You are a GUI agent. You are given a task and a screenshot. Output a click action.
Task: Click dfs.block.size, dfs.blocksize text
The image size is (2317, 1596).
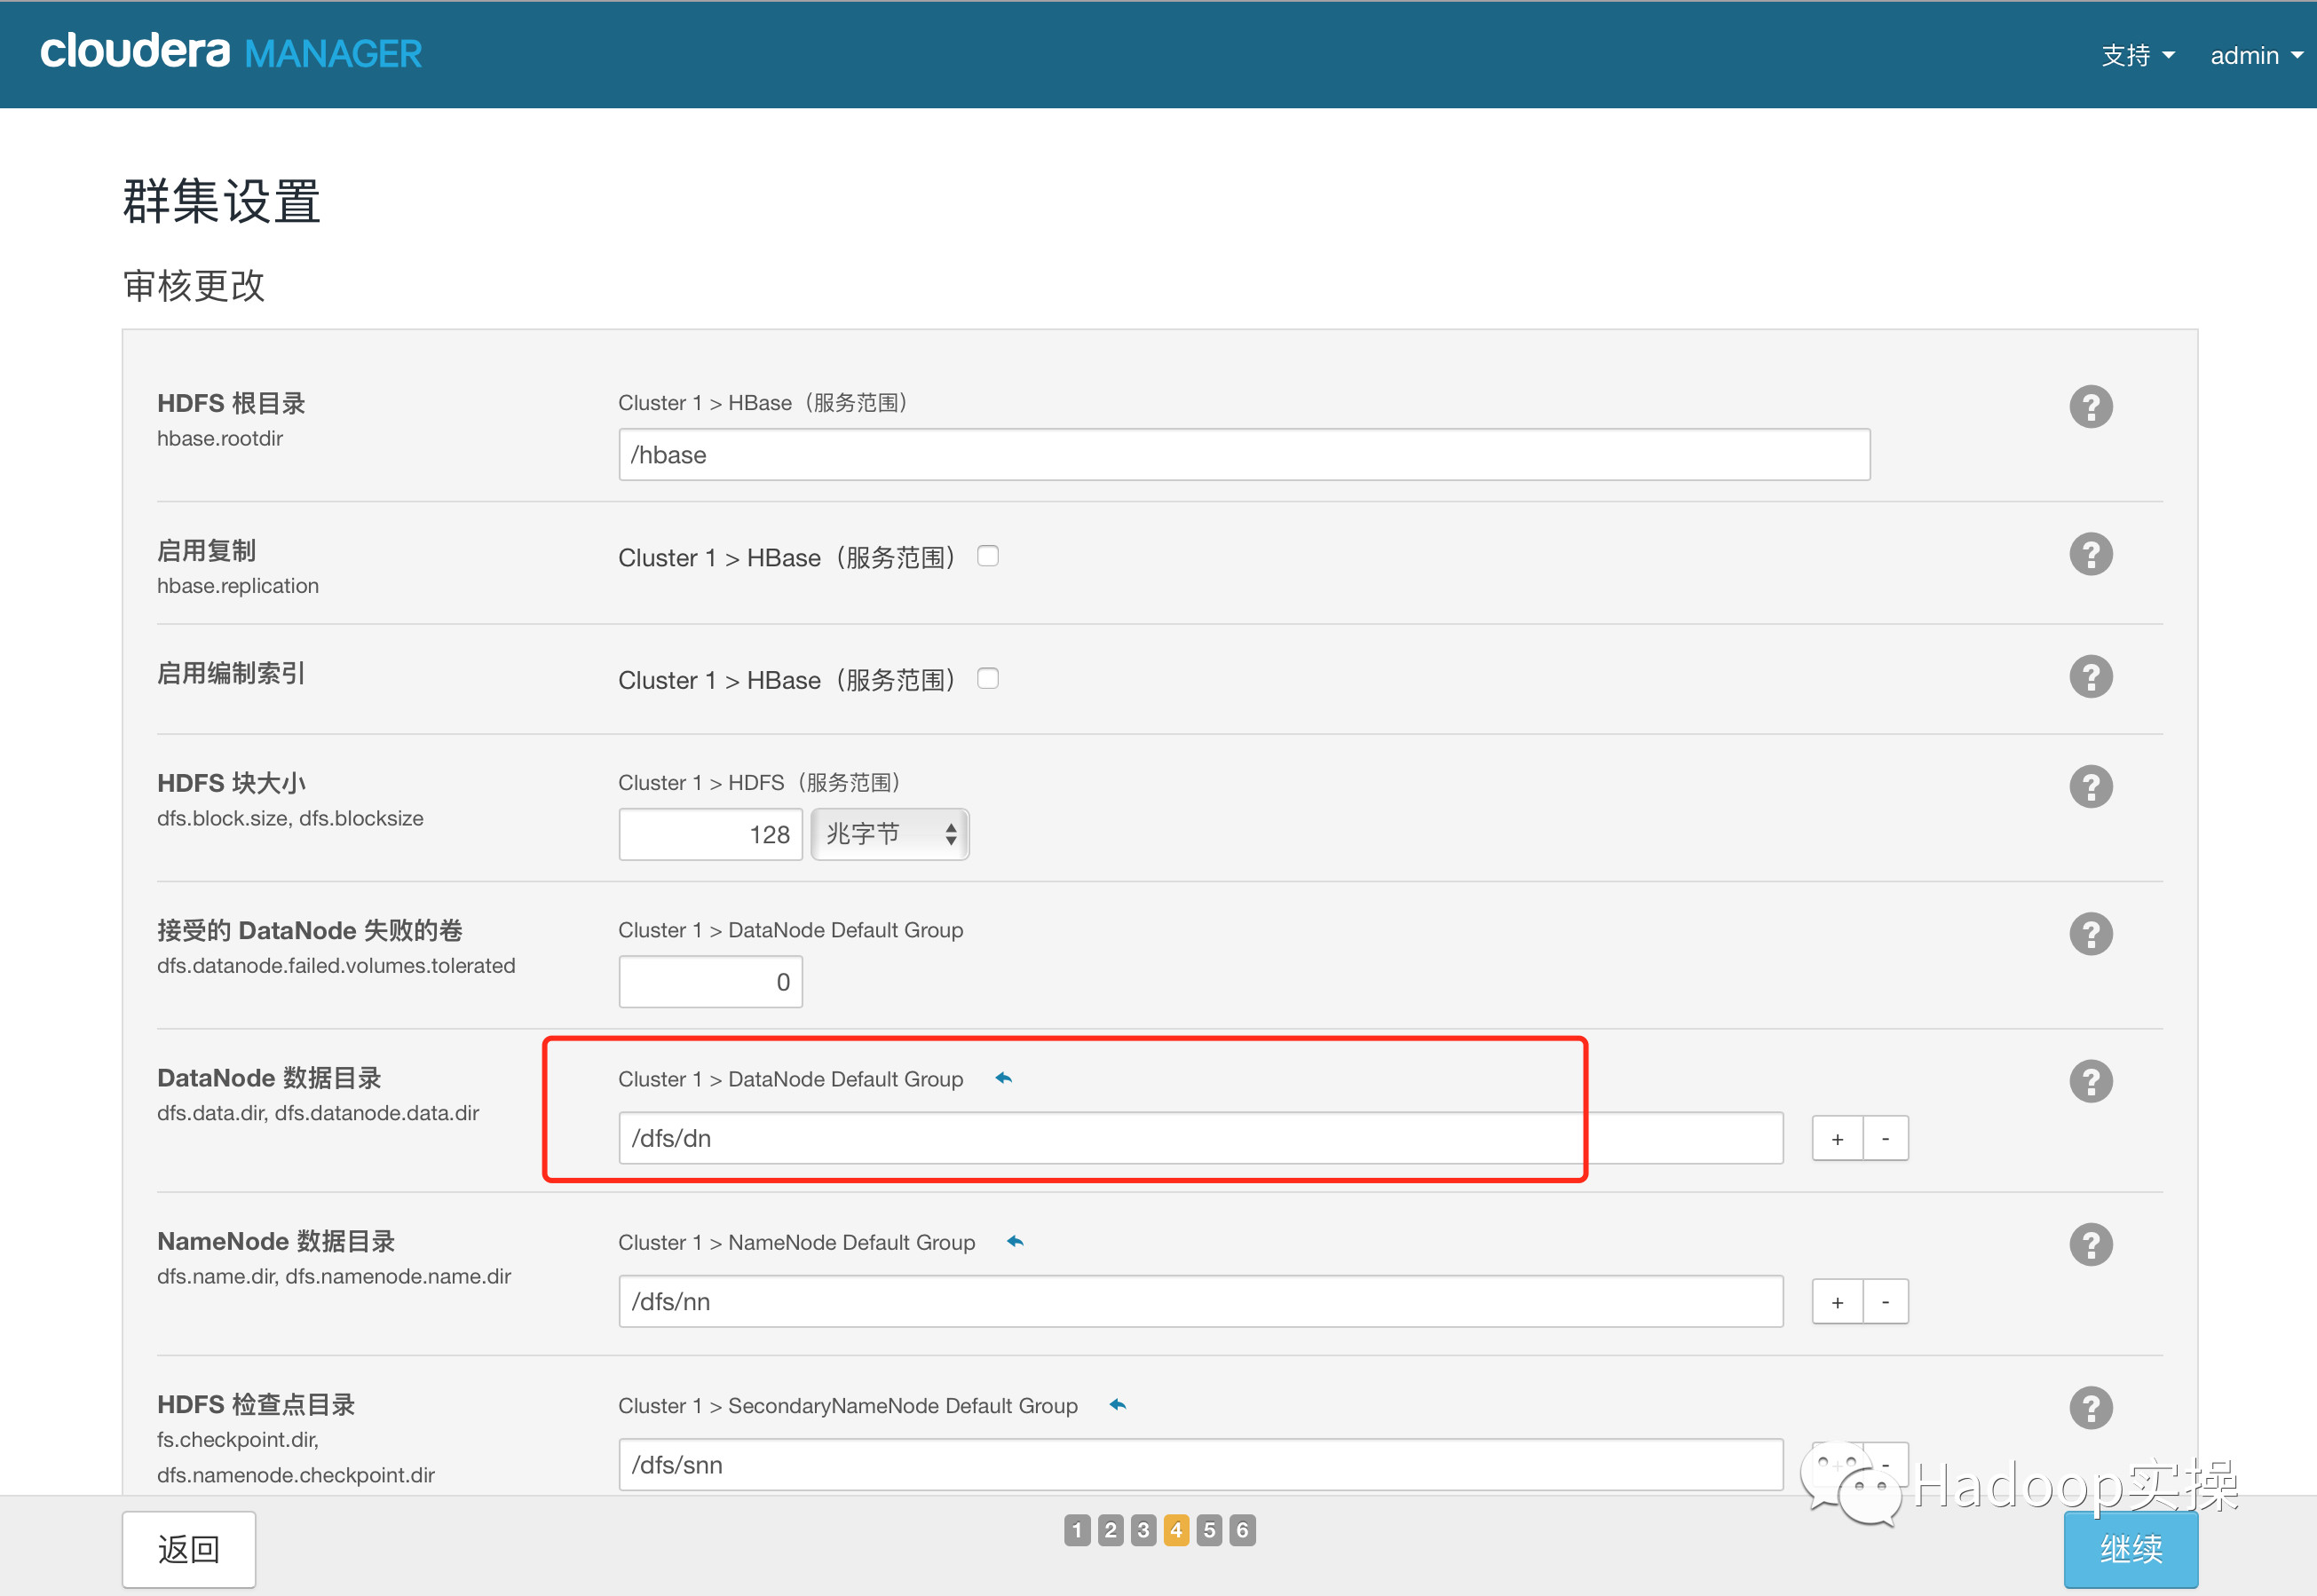290,818
